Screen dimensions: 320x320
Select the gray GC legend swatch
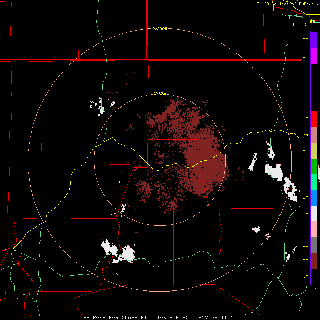tap(314, 245)
